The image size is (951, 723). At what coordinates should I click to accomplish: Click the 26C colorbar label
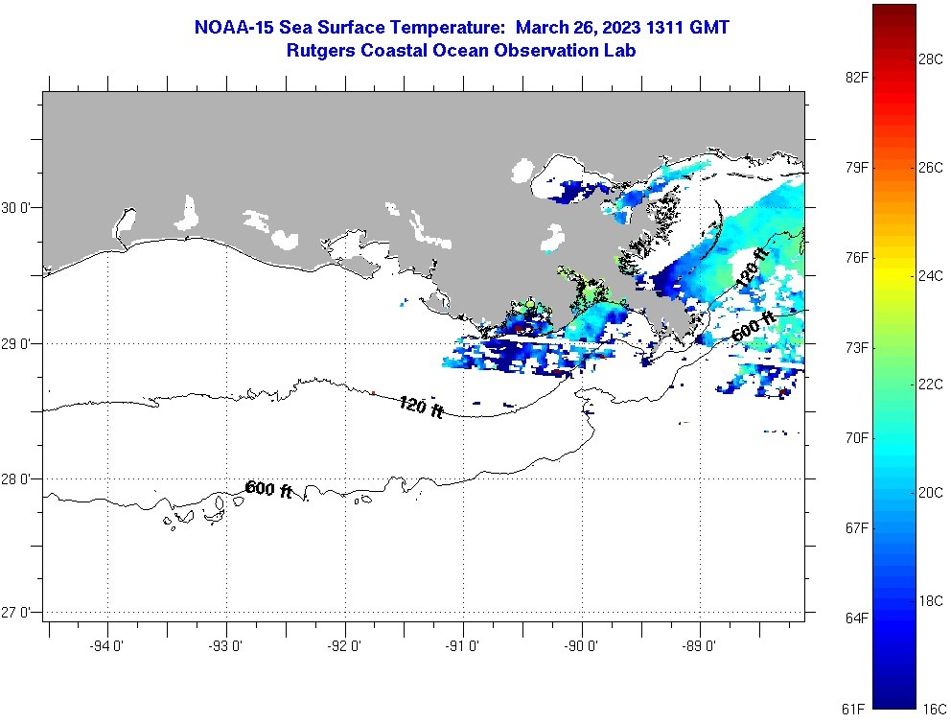click(931, 168)
